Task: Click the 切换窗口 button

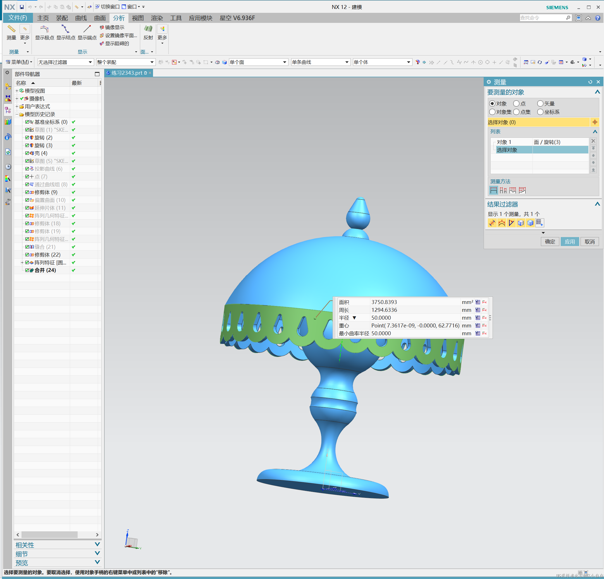Action: point(107,7)
